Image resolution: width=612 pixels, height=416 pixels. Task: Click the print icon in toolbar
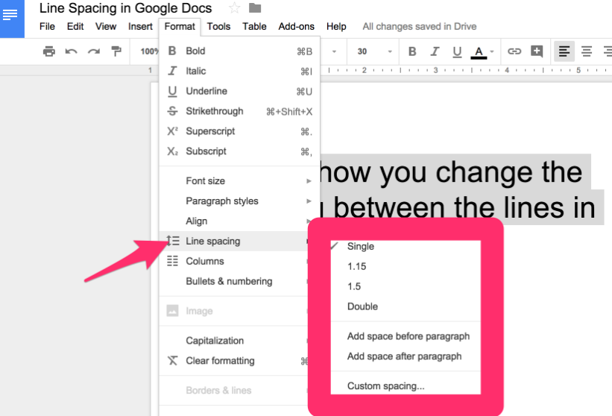point(49,51)
